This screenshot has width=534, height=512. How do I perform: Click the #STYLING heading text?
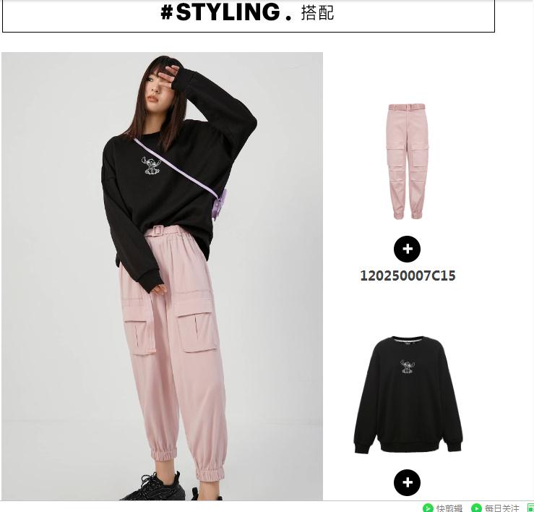225,12
